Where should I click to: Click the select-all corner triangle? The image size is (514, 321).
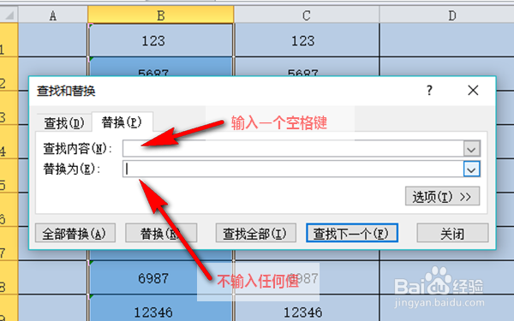[9, 15]
